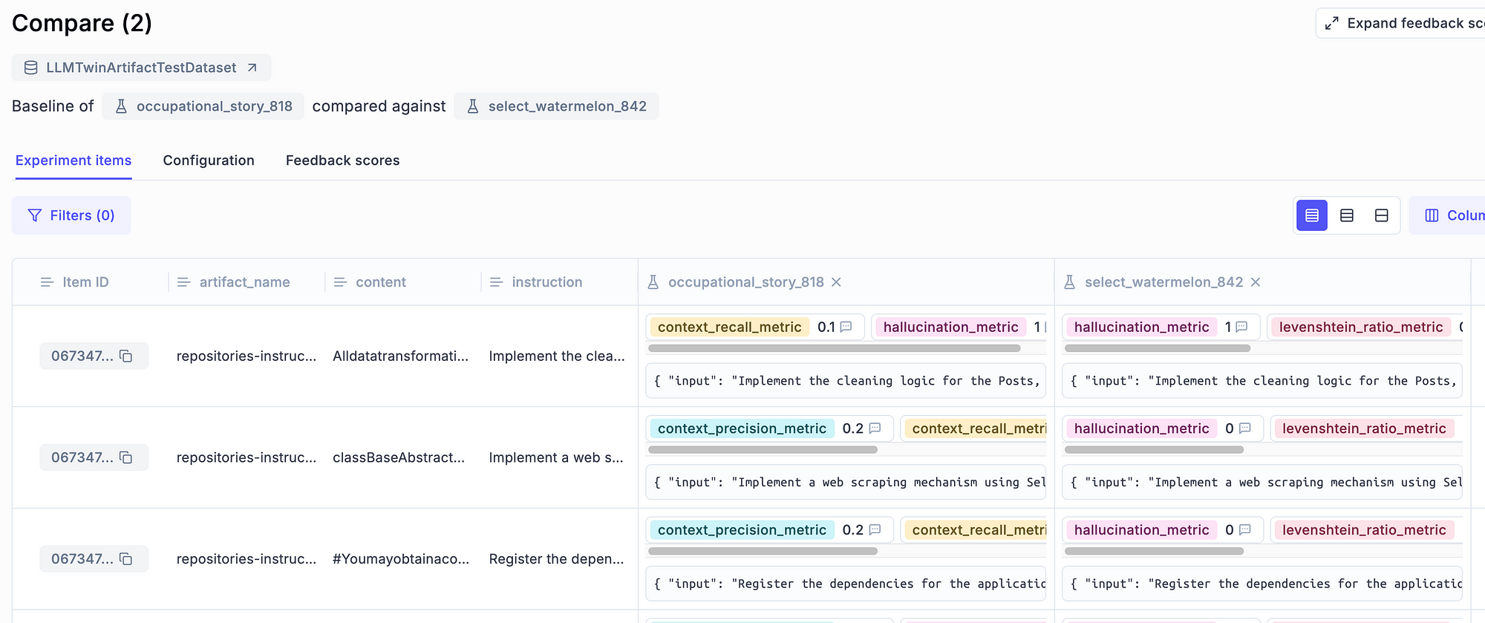The width and height of the screenshot is (1485, 623).
Task: Click score scrollbar in first row of select_watermelon_842
Action: [x=1158, y=348]
